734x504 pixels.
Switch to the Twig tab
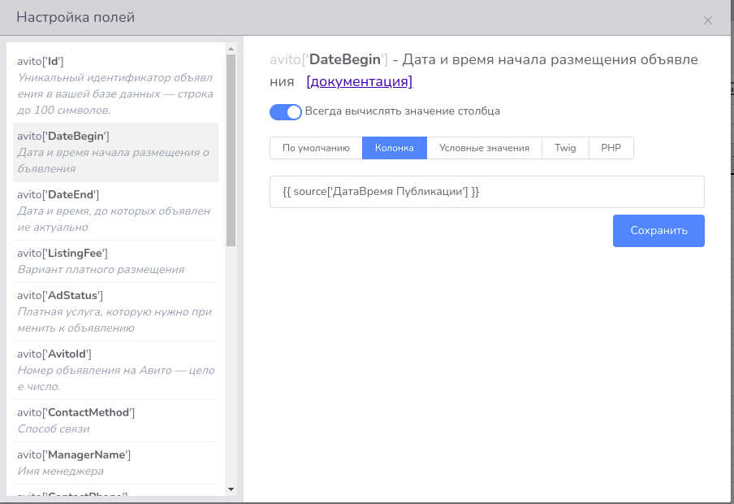565,148
